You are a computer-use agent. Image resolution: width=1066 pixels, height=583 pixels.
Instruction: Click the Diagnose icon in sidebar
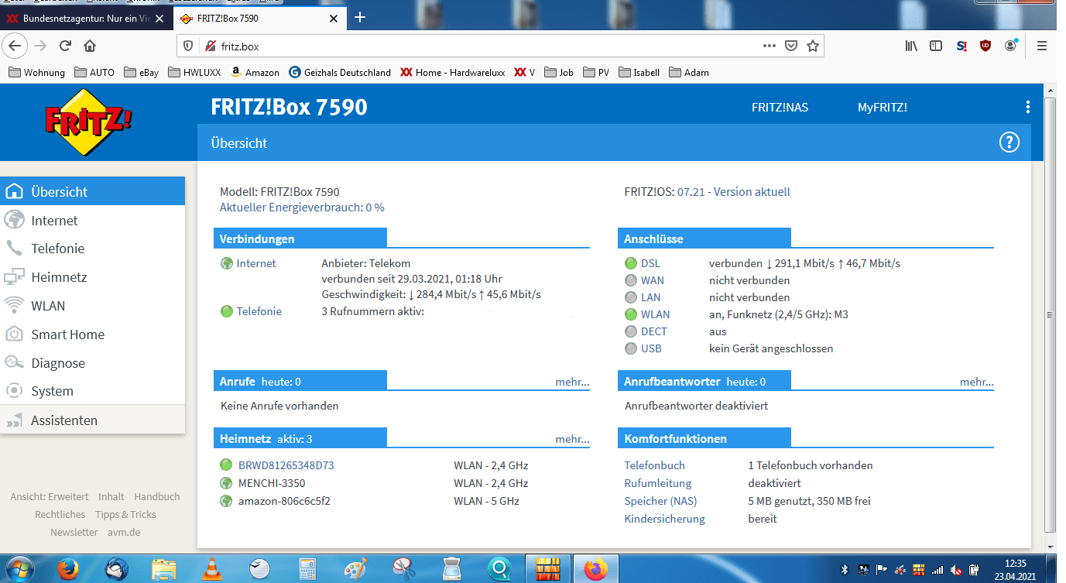tap(15, 362)
